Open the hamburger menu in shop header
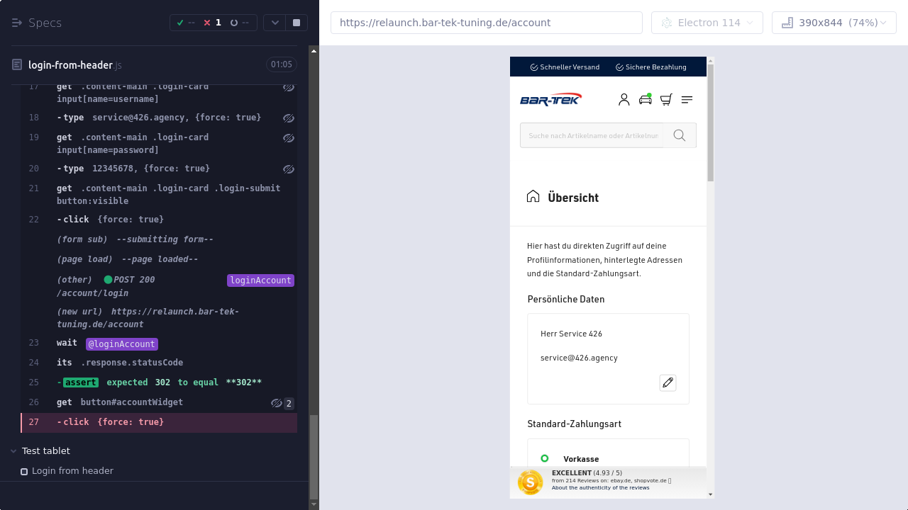 tap(687, 100)
